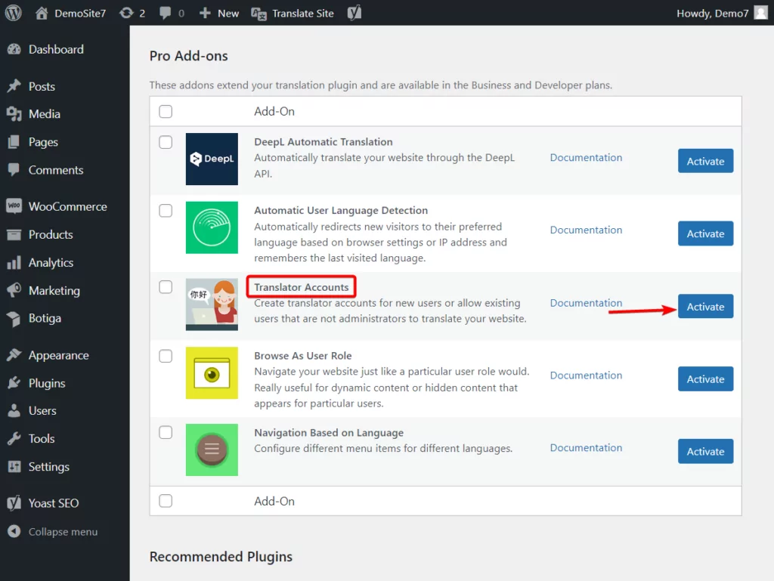Click the Howdy, Demo7 account text
This screenshot has width=774, height=581.
[712, 14]
